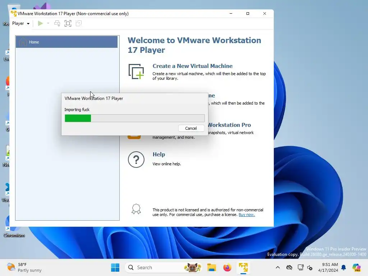Viewport: 368px width, 276px height.
Task: Minimize the VMware Player window
Action: pyautogui.click(x=231, y=14)
